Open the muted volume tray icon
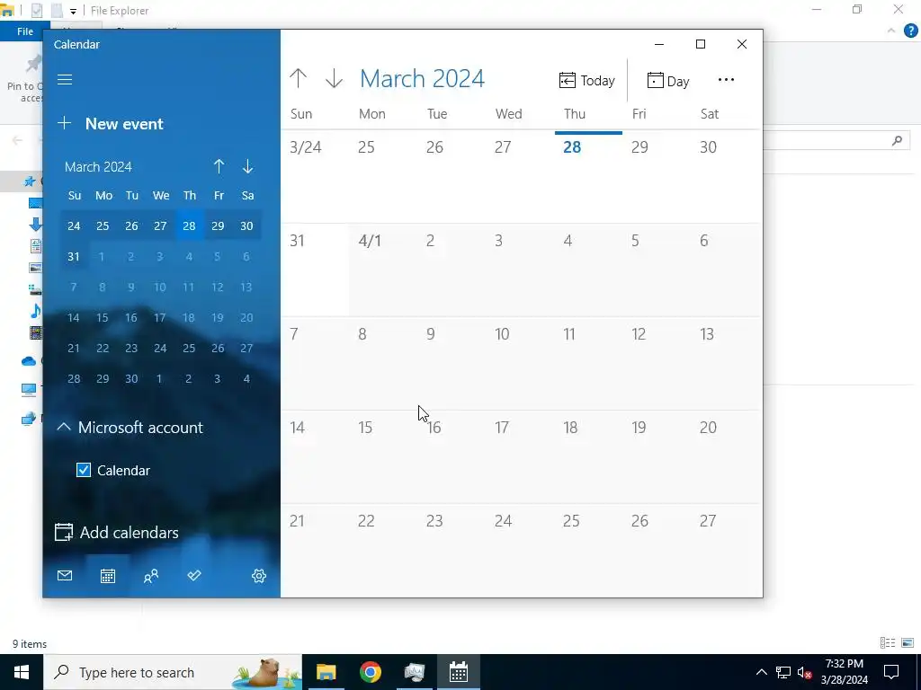The width and height of the screenshot is (921, 690). click(x=804, y=672)
